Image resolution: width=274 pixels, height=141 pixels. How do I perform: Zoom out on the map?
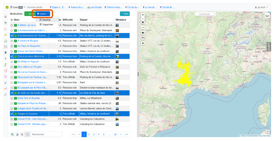click(x=143, y=19)
